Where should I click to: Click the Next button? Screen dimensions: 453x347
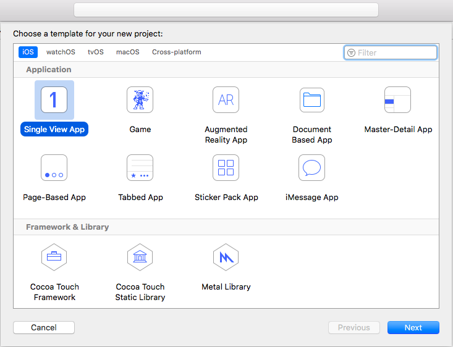[x=413, y=328]
